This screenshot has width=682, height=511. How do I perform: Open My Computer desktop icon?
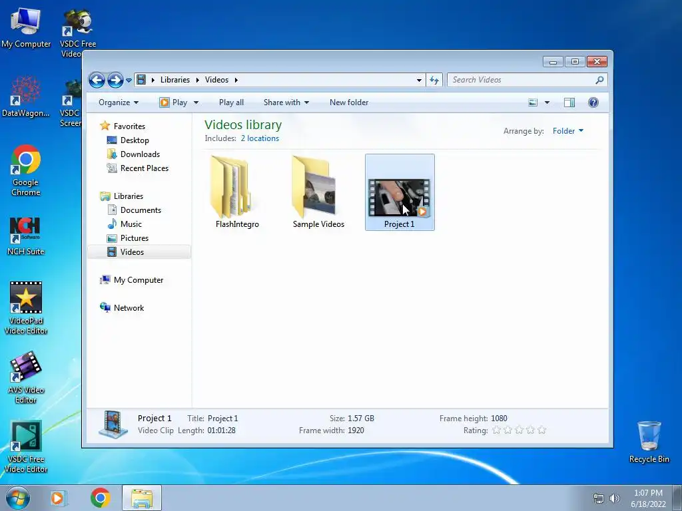(26, 27)
